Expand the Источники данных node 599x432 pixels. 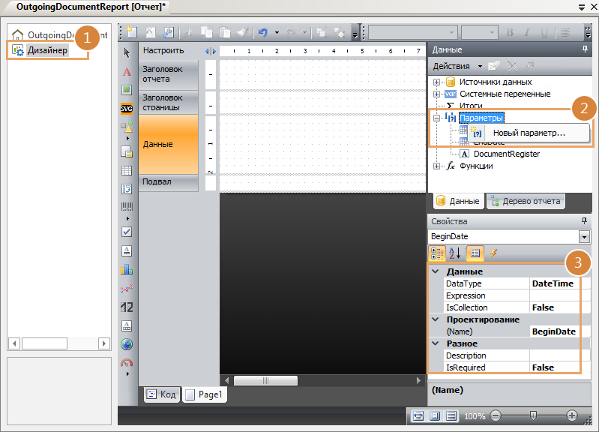[x=436, y=82]
